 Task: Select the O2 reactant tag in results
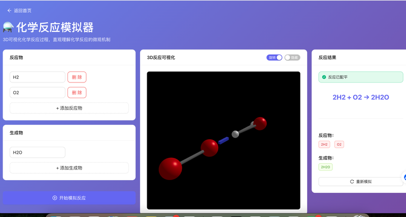click(339, 145)
